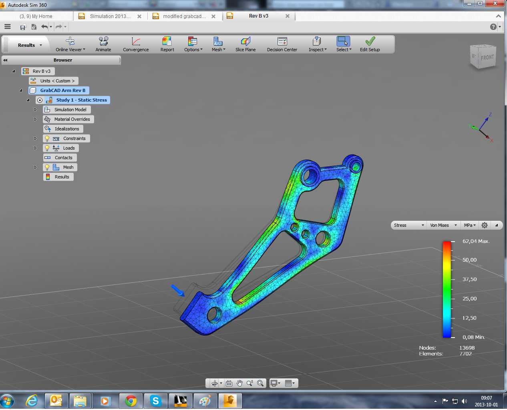This screenshot has width=507, height=410.
Task: Click the FRONT view cube face
Action: pos(487,58)
